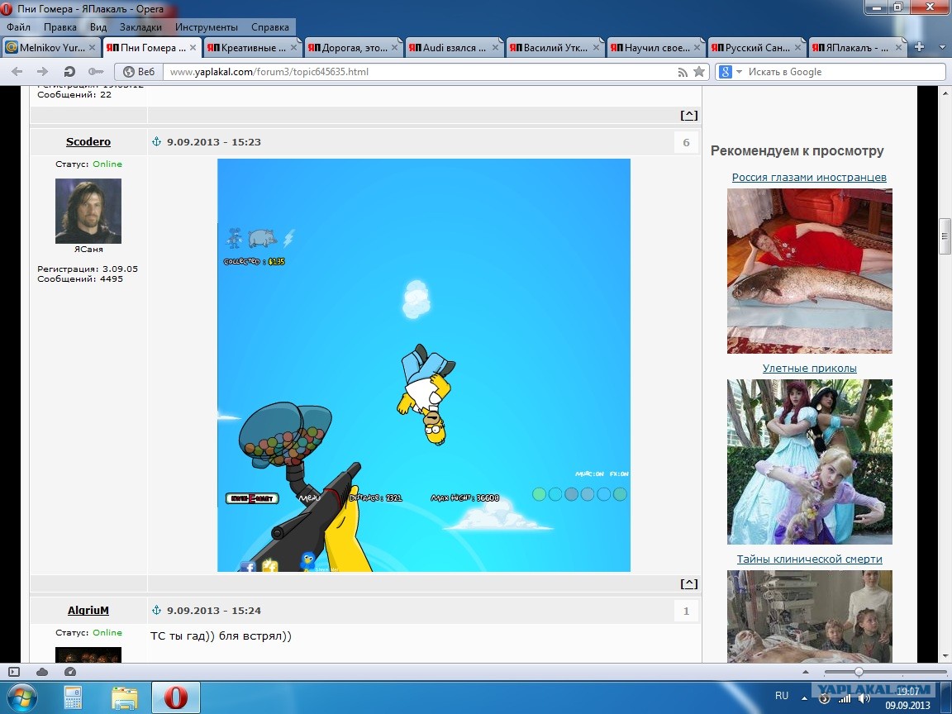
Task: Reload the page with the refresh icon
Action: pos(69,72)
